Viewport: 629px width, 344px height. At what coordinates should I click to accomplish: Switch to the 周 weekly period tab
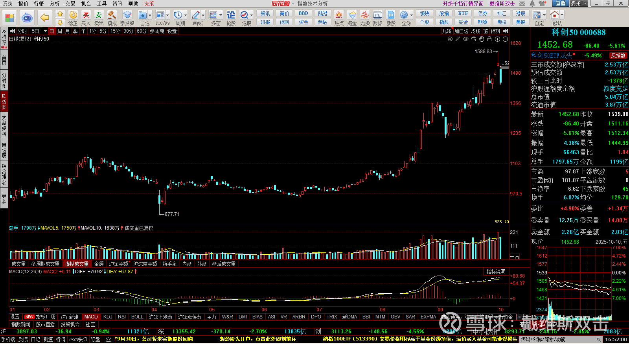click(59, 31)
